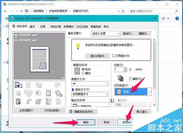Open the 印记/排版 tab
183x133 pixels.
tap(82, 27)
